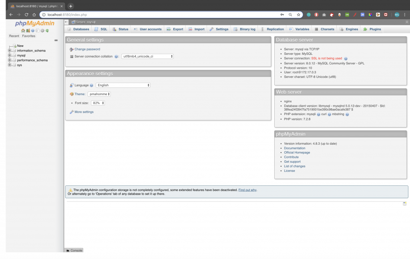
Task: Click the Recent button in sidebar
Action: point(14,36)
